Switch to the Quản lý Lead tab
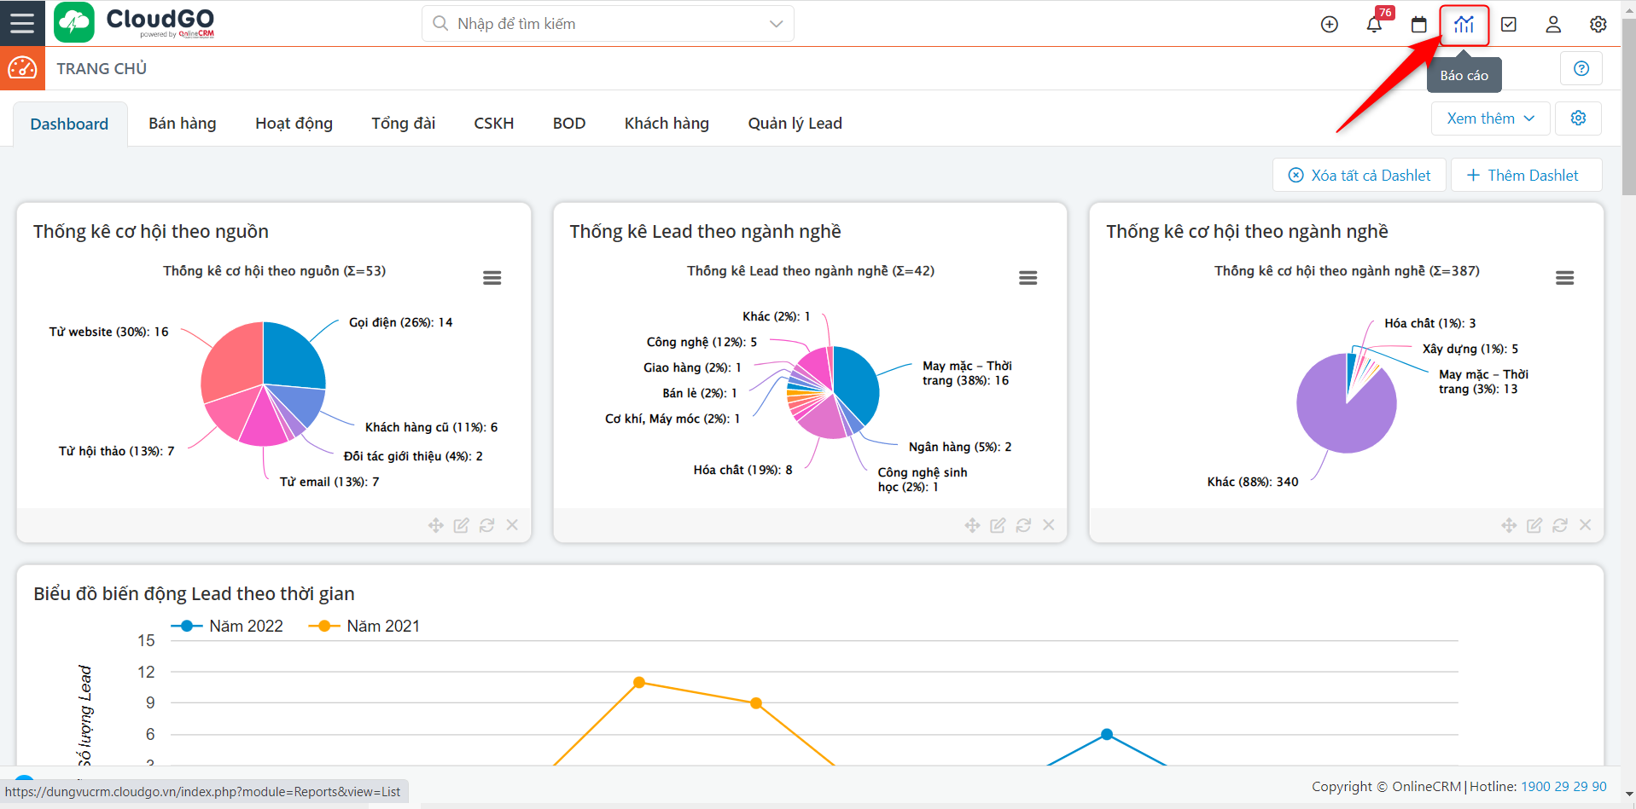1636x809 pixels. pos(795,124)
